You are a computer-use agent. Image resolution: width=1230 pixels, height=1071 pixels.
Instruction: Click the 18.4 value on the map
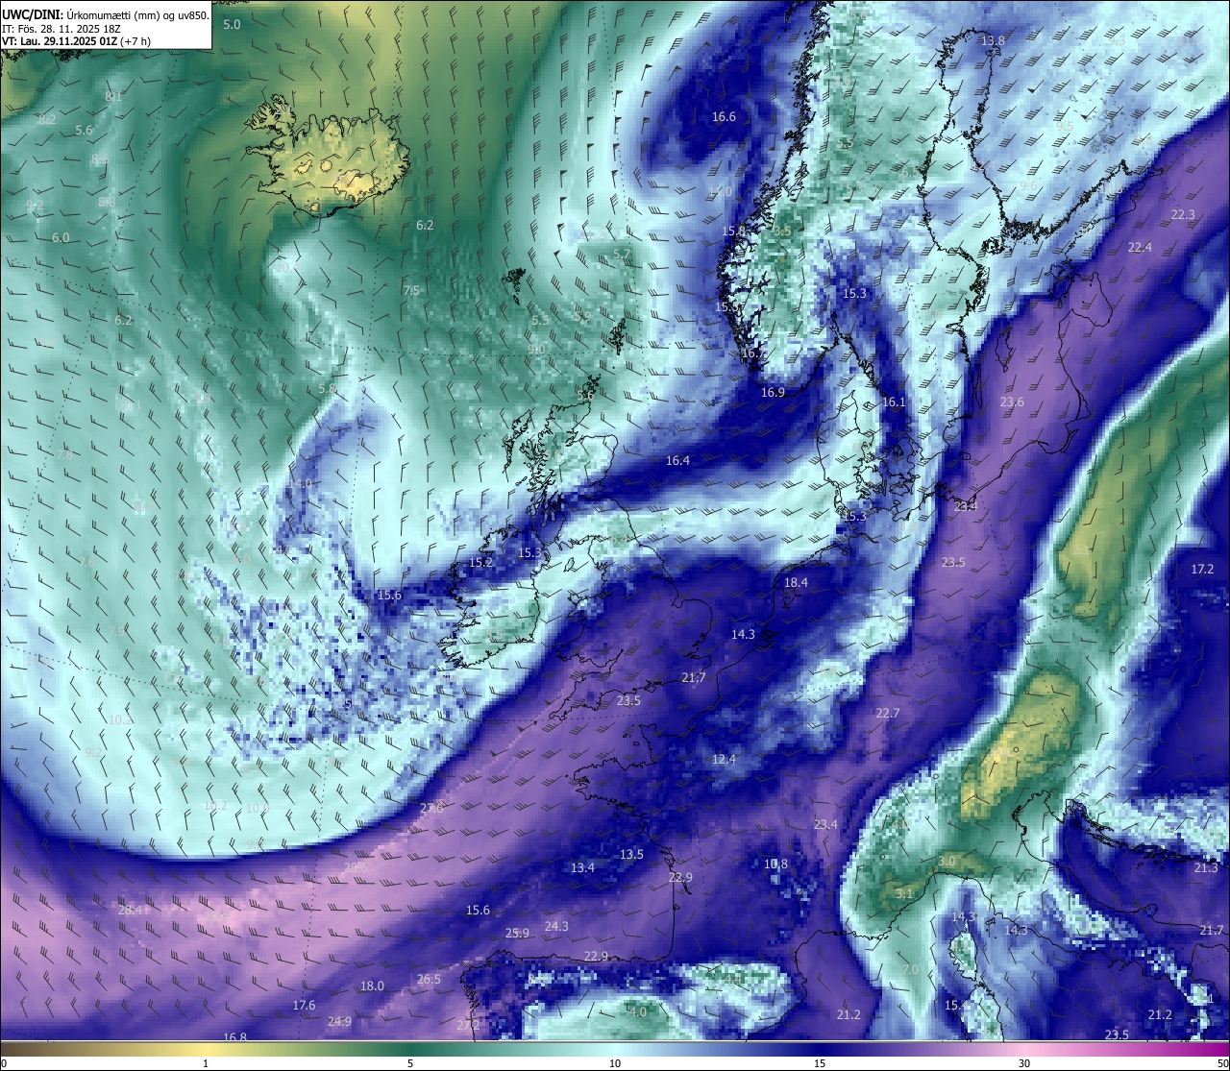pyautogui.click(x=796, y=583)
